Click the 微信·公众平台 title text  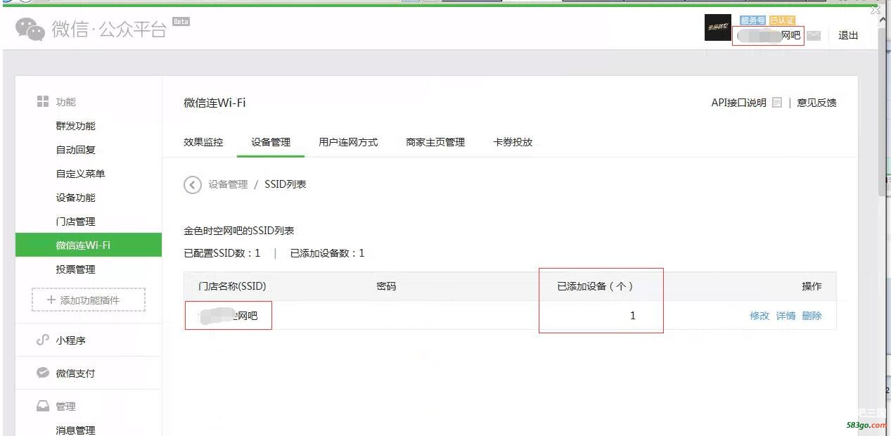pyautogui.click(x=109, y=29)
